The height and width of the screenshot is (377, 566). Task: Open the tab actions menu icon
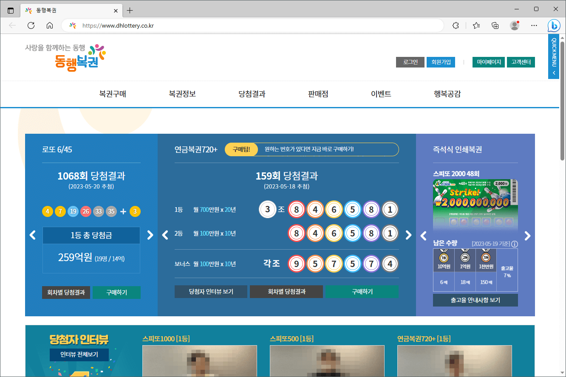tap(11, 10)
